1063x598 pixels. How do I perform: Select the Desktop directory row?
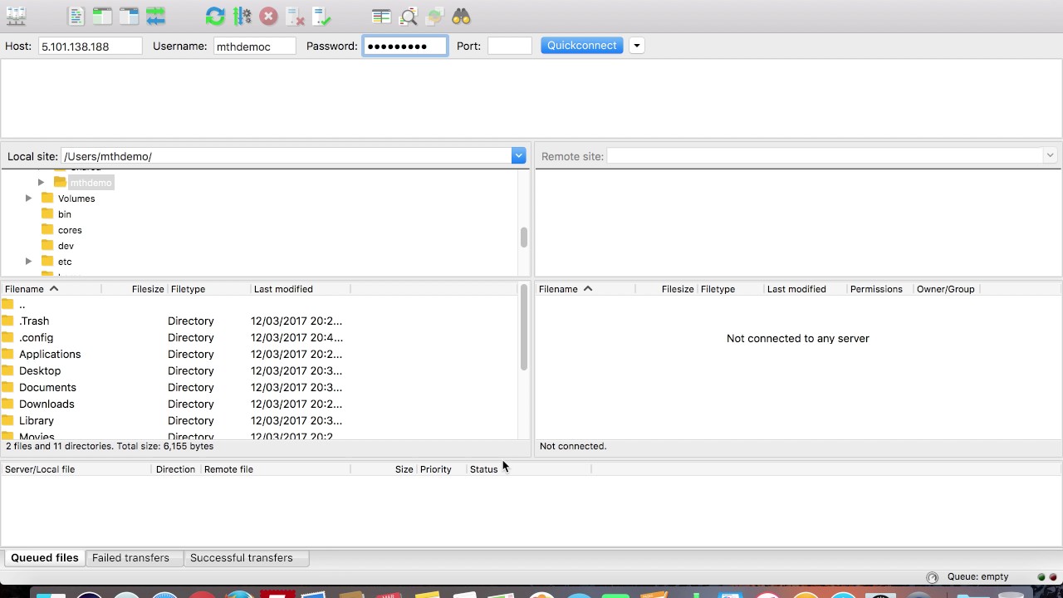[260, 370]
